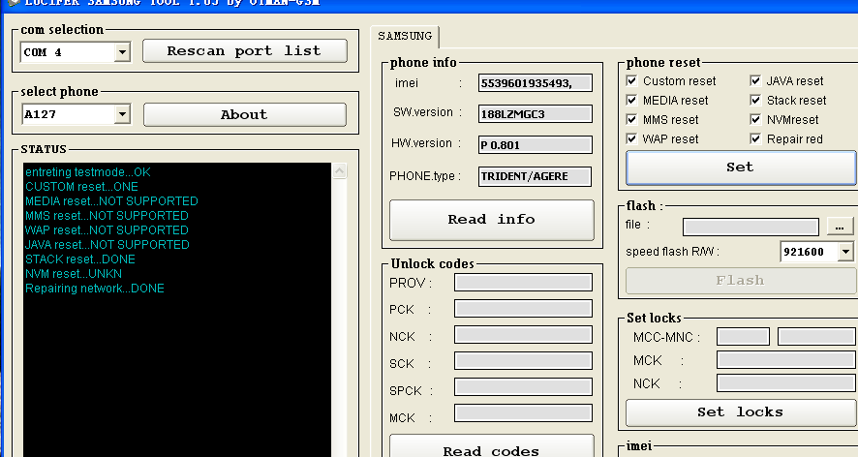Click the imei input field

536,84
